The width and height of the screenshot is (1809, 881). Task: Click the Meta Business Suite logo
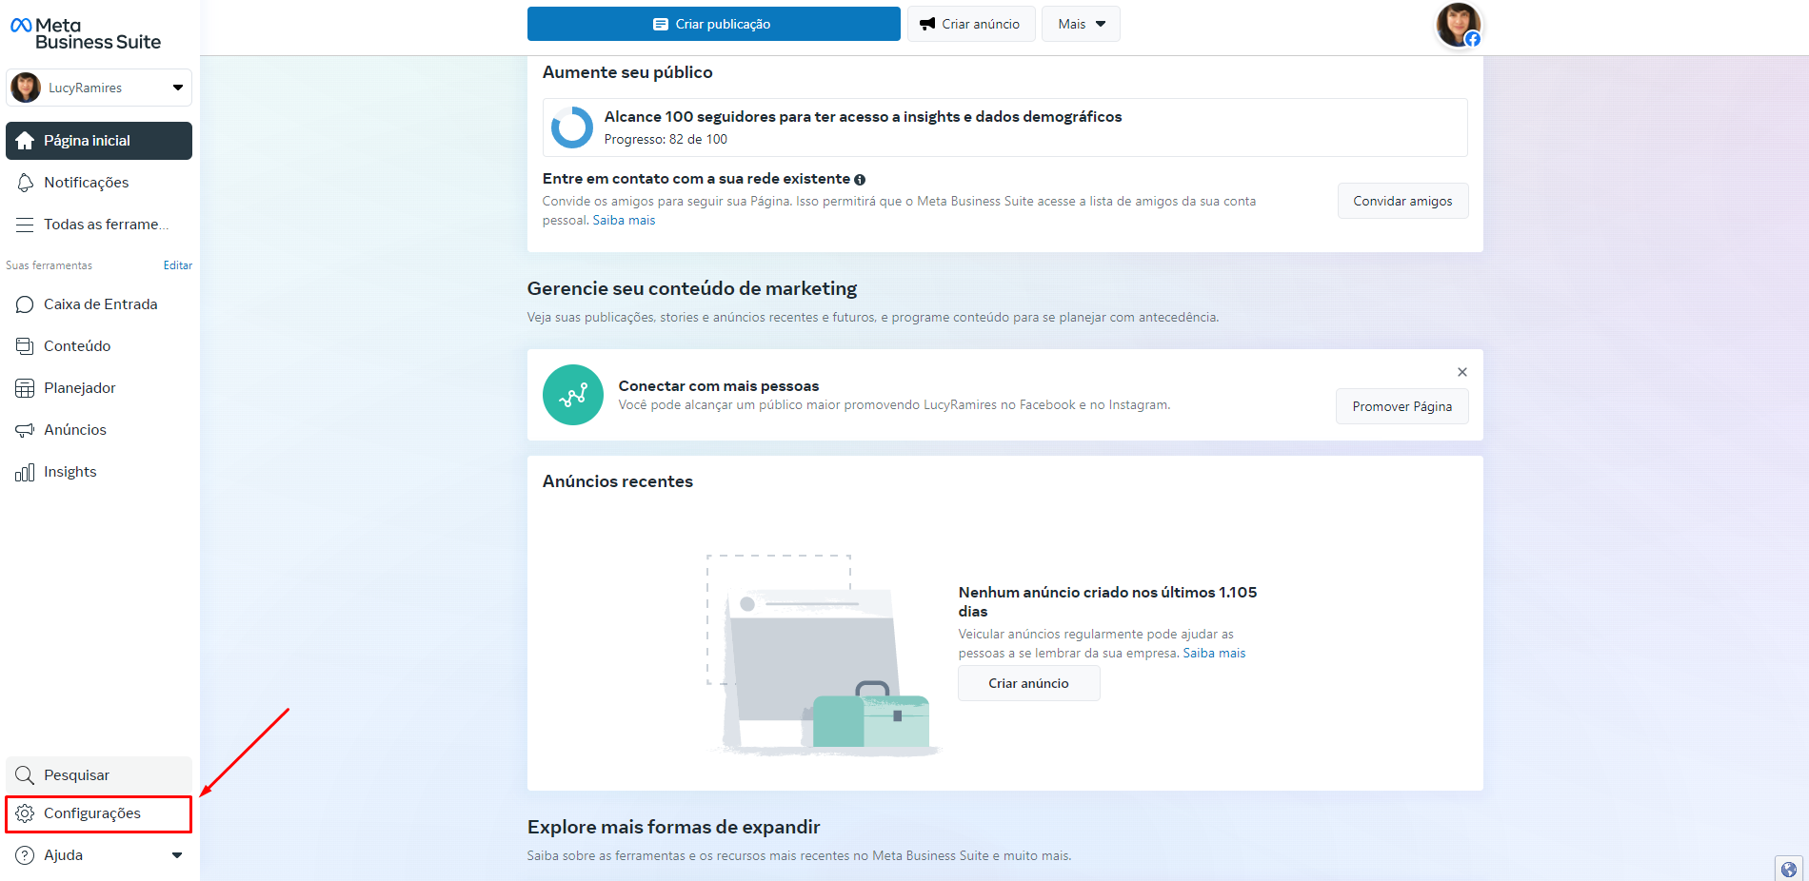[86, 33]
